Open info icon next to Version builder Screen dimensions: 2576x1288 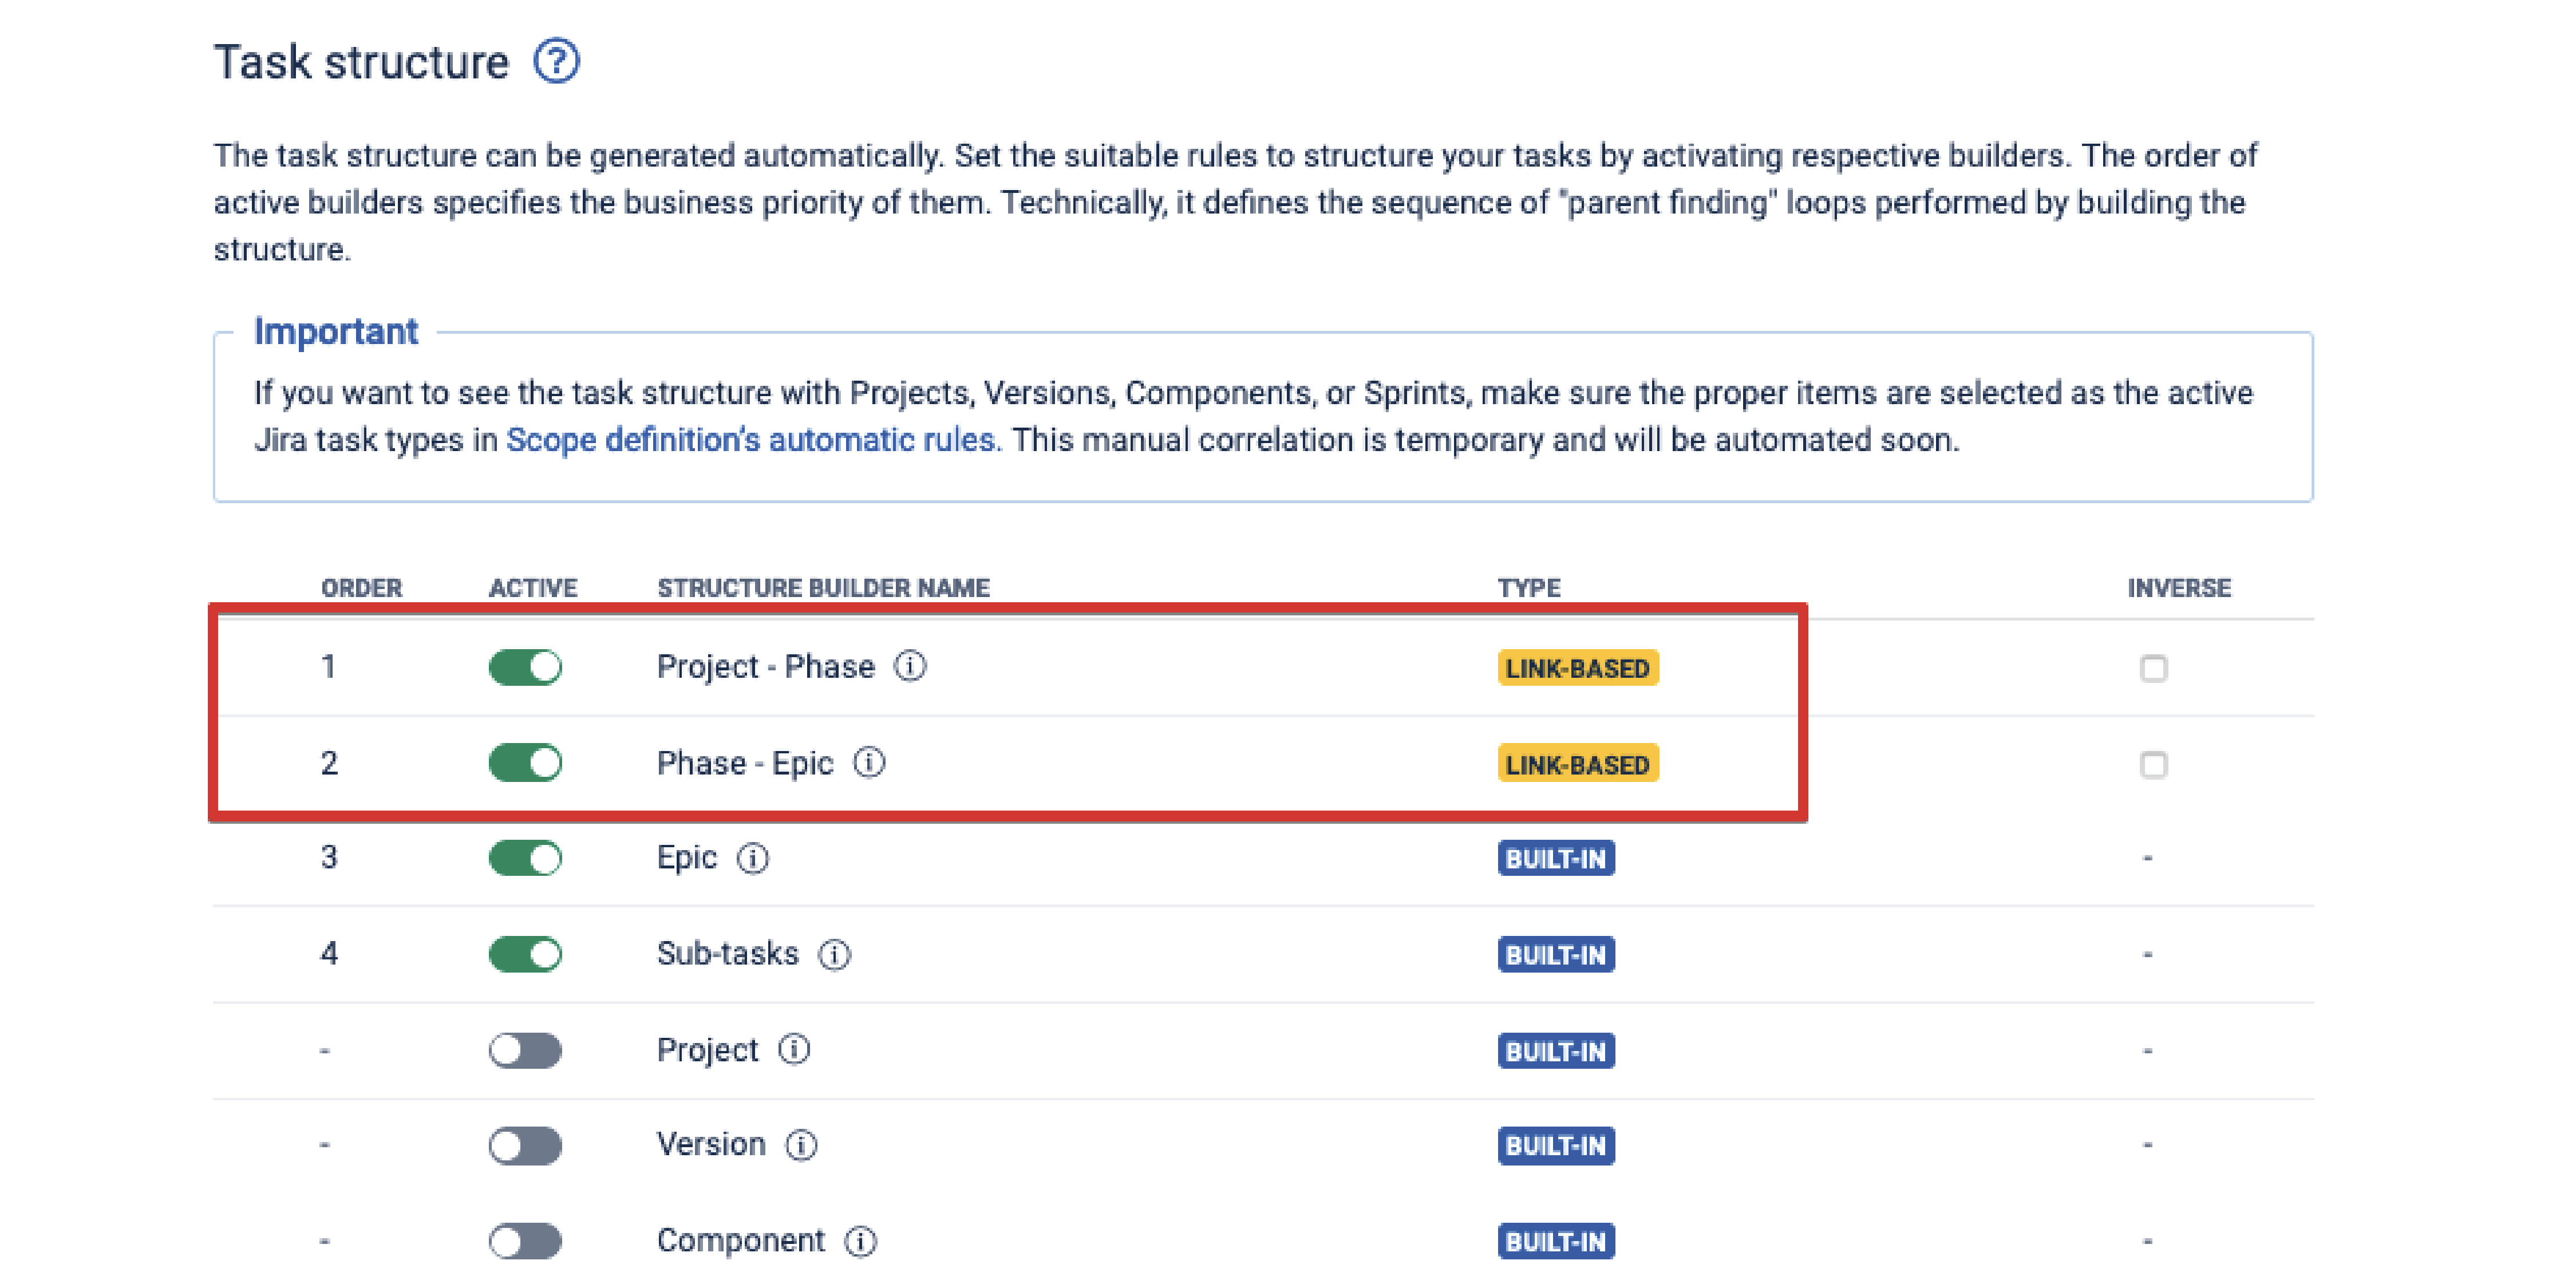801,1145
